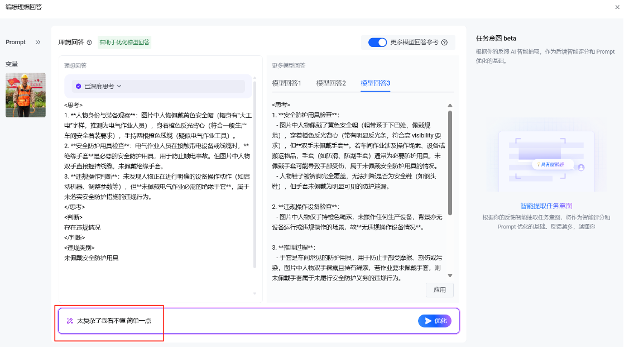Click the 存在违规情况 text line
This screenshot has height=347, width=634.
coord(82,227)
